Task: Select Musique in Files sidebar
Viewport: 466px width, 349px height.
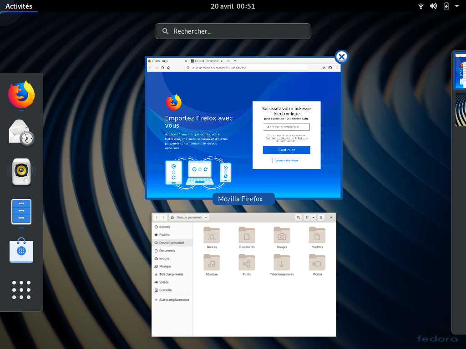Action: (172, 266)
